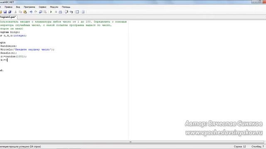Stop program execution square icon
This screenshot has height=149, width=266.
tap(56, 12)
